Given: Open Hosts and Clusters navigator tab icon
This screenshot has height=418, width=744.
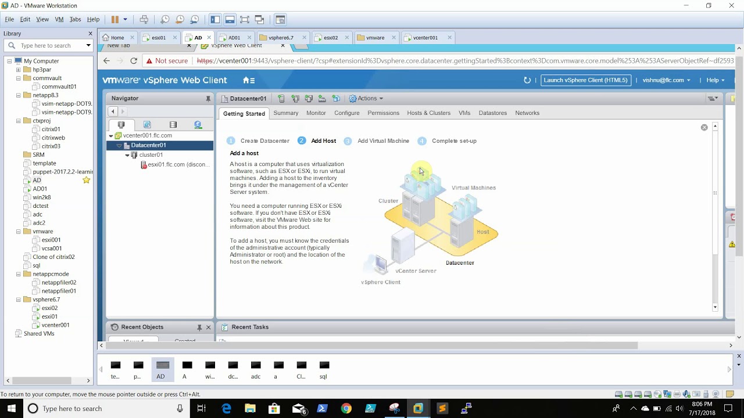Looking at the screenshot, I should pos(121,124).
